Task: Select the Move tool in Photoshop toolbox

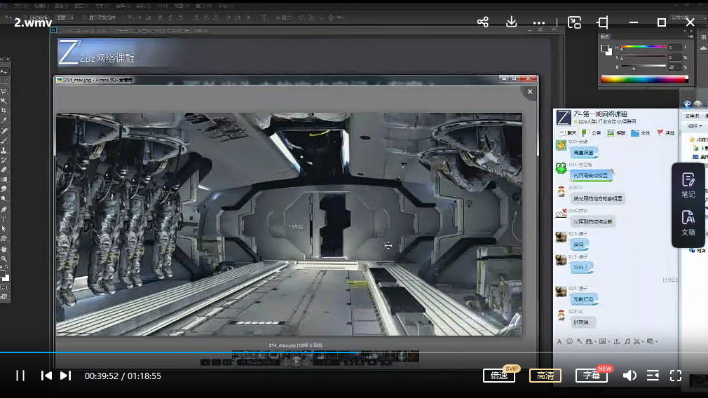Action: pos(4,71)
